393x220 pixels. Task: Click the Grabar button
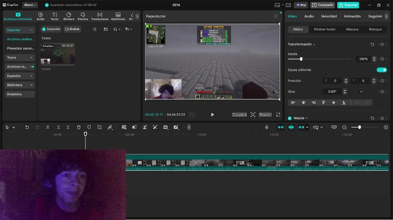click(x=72, y=29)
